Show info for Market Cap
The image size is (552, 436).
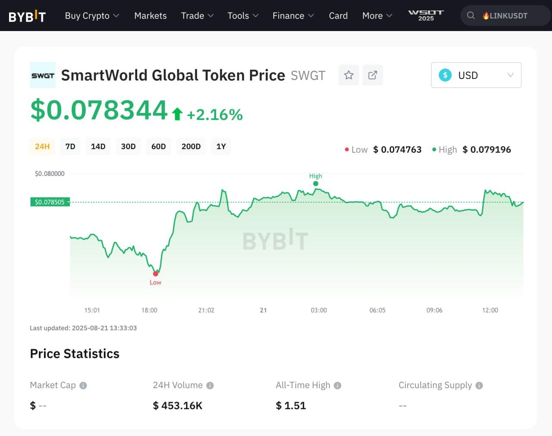[x=83, y=386]
